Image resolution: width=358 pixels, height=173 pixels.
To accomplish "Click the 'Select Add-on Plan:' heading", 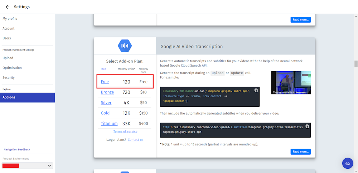I will (125, 61).
